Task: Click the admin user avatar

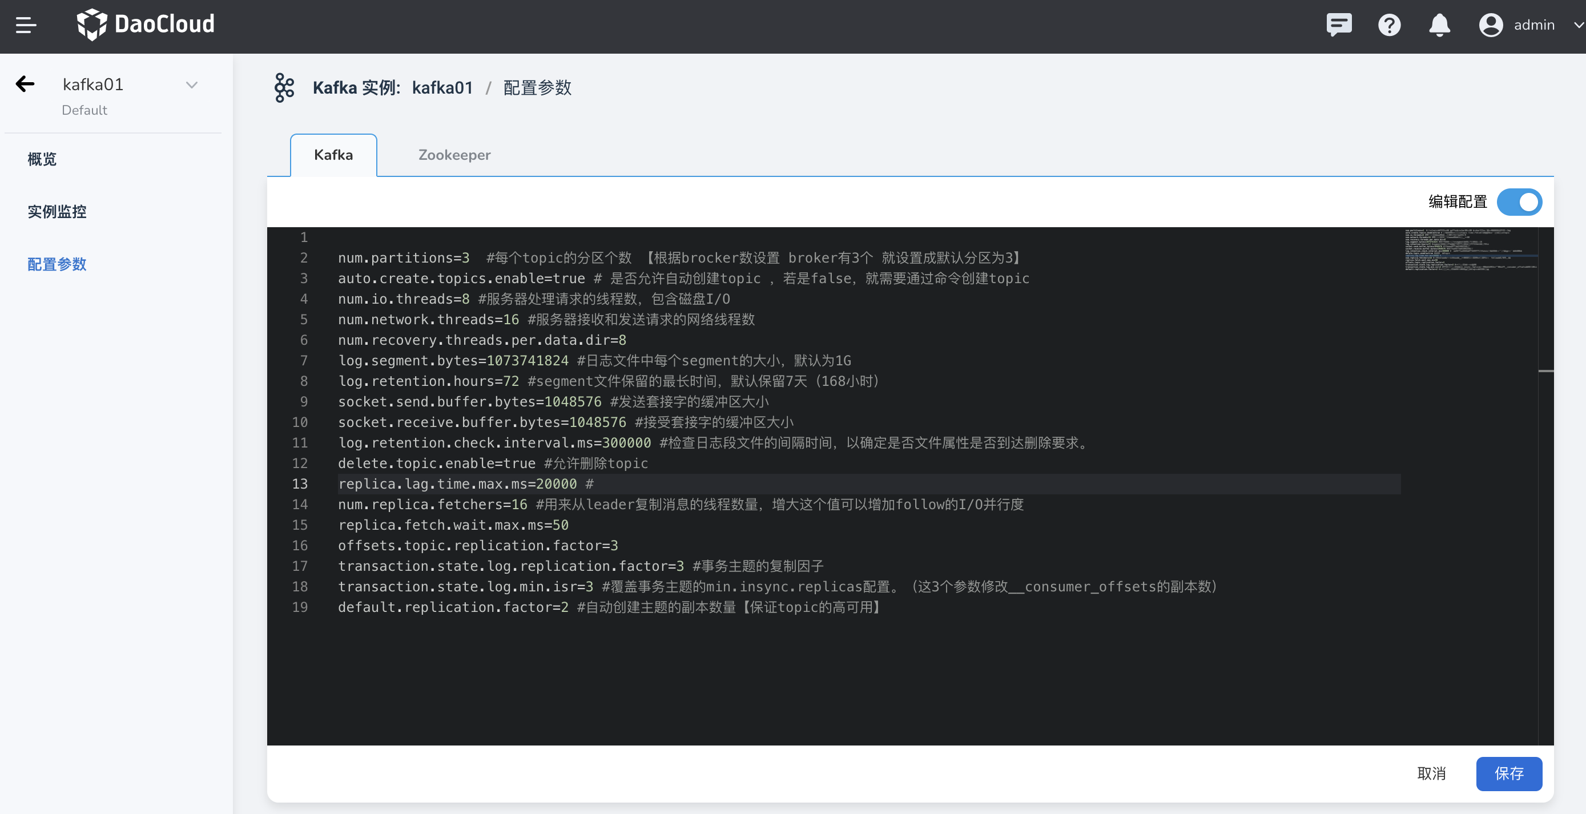Action: [1491, 25]
